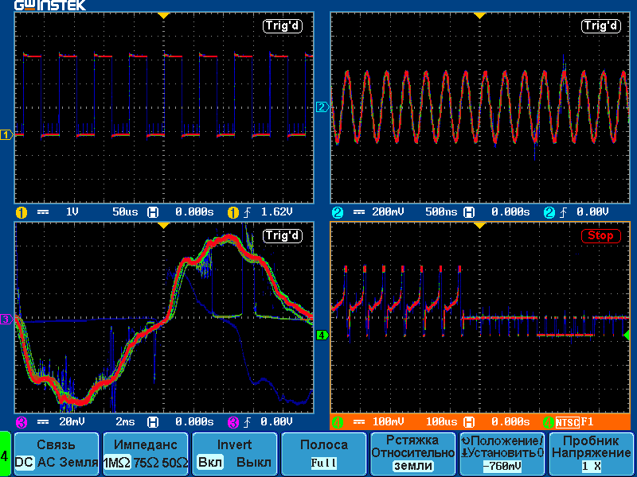
Task: Select the green channel 4 menu tab
Action: pyautogui.click(x=6, y=456)
